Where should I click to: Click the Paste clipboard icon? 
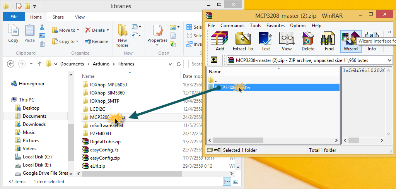[x=29, y=30]
